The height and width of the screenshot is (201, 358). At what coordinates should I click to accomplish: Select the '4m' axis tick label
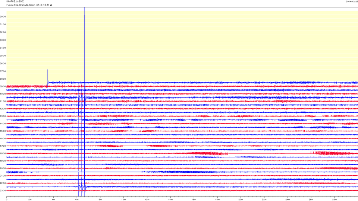pos(53,200)
